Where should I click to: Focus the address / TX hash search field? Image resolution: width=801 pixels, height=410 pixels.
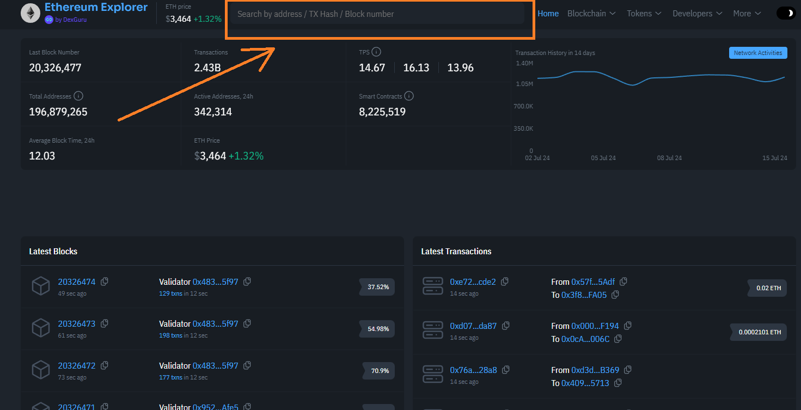(x=377, y=14)
